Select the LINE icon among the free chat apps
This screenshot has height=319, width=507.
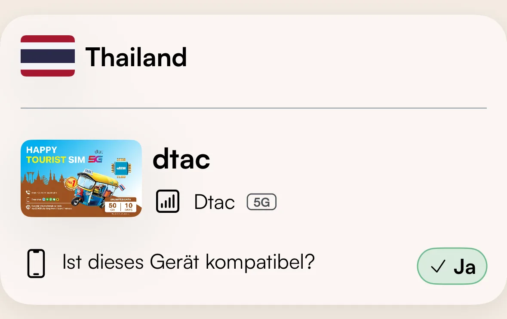[x=47, y=199]
